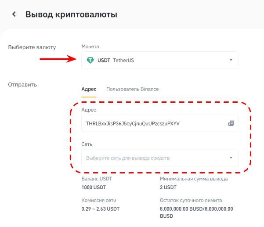Expand the network dropdown arrow
Viewport: 264px width, 227px height.
[x=231, y=158]
